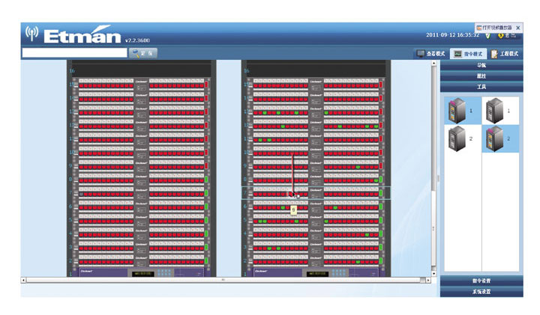Click the green shield status icon
Screen dimensions: 540x315
click(x=488, y=35)
